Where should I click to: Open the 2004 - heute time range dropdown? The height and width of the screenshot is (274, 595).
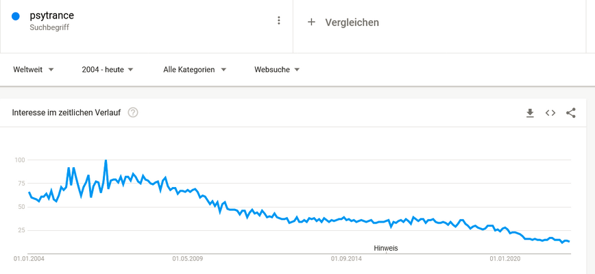coord(108,70)
